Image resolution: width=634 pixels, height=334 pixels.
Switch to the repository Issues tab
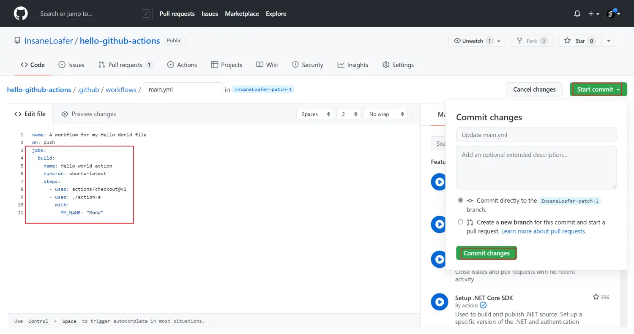point(71,65)
